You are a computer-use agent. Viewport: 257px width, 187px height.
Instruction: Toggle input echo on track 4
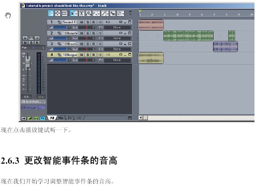tap(100, 55)
